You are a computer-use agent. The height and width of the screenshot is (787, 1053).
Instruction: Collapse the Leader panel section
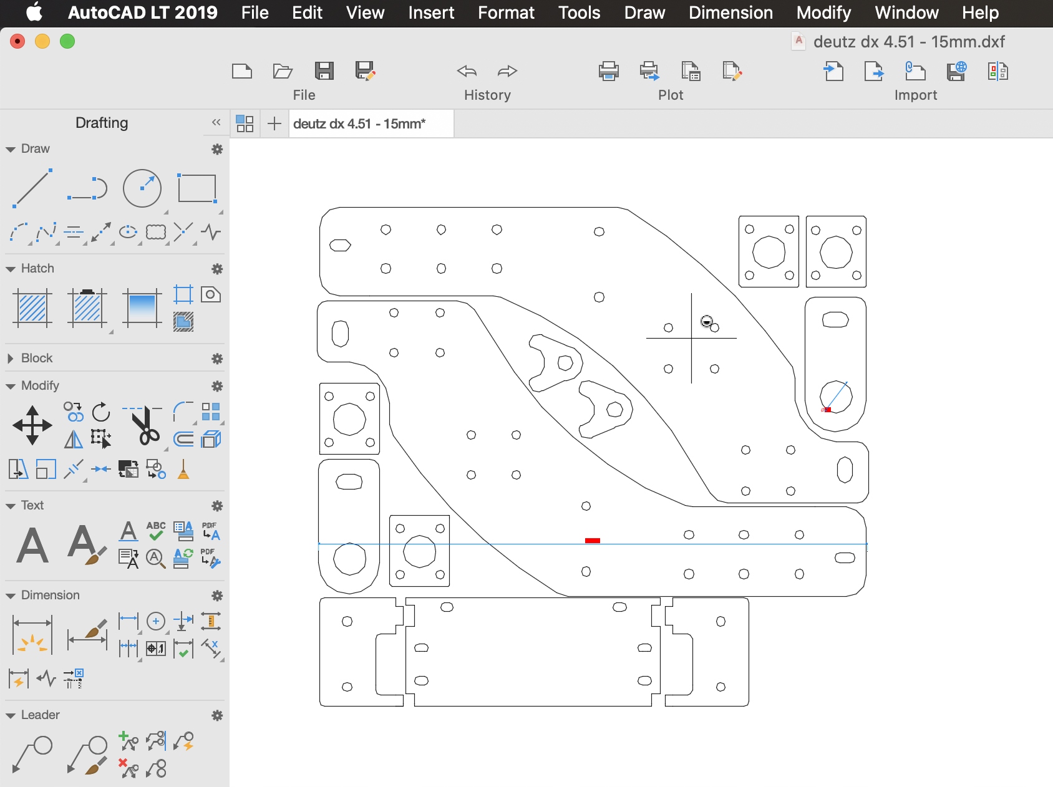10,715
